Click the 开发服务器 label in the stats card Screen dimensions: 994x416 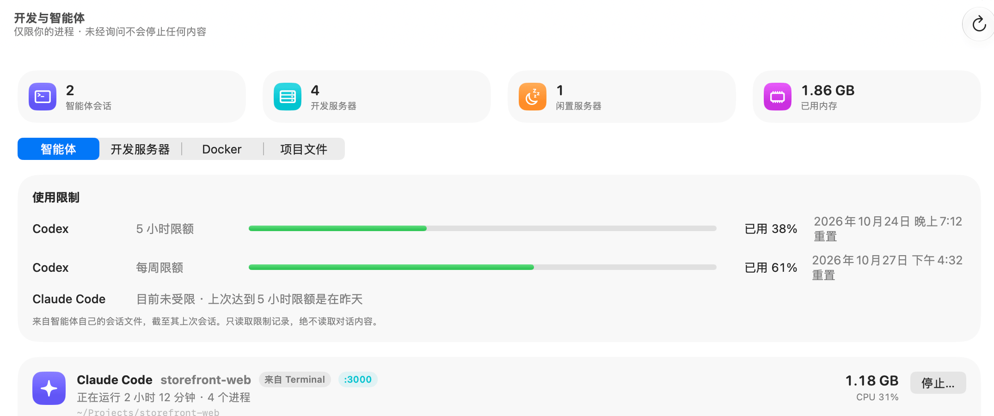(x=333, y=106)
